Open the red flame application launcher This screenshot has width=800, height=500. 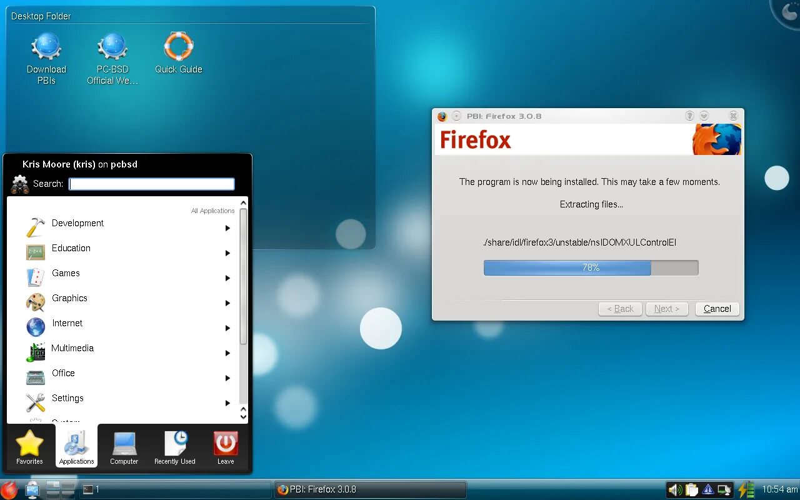[9, 489]
